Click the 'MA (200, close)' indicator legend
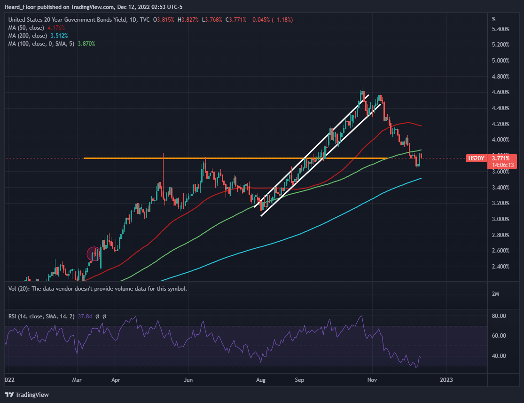Screen dimensions: 524x403 27,36
